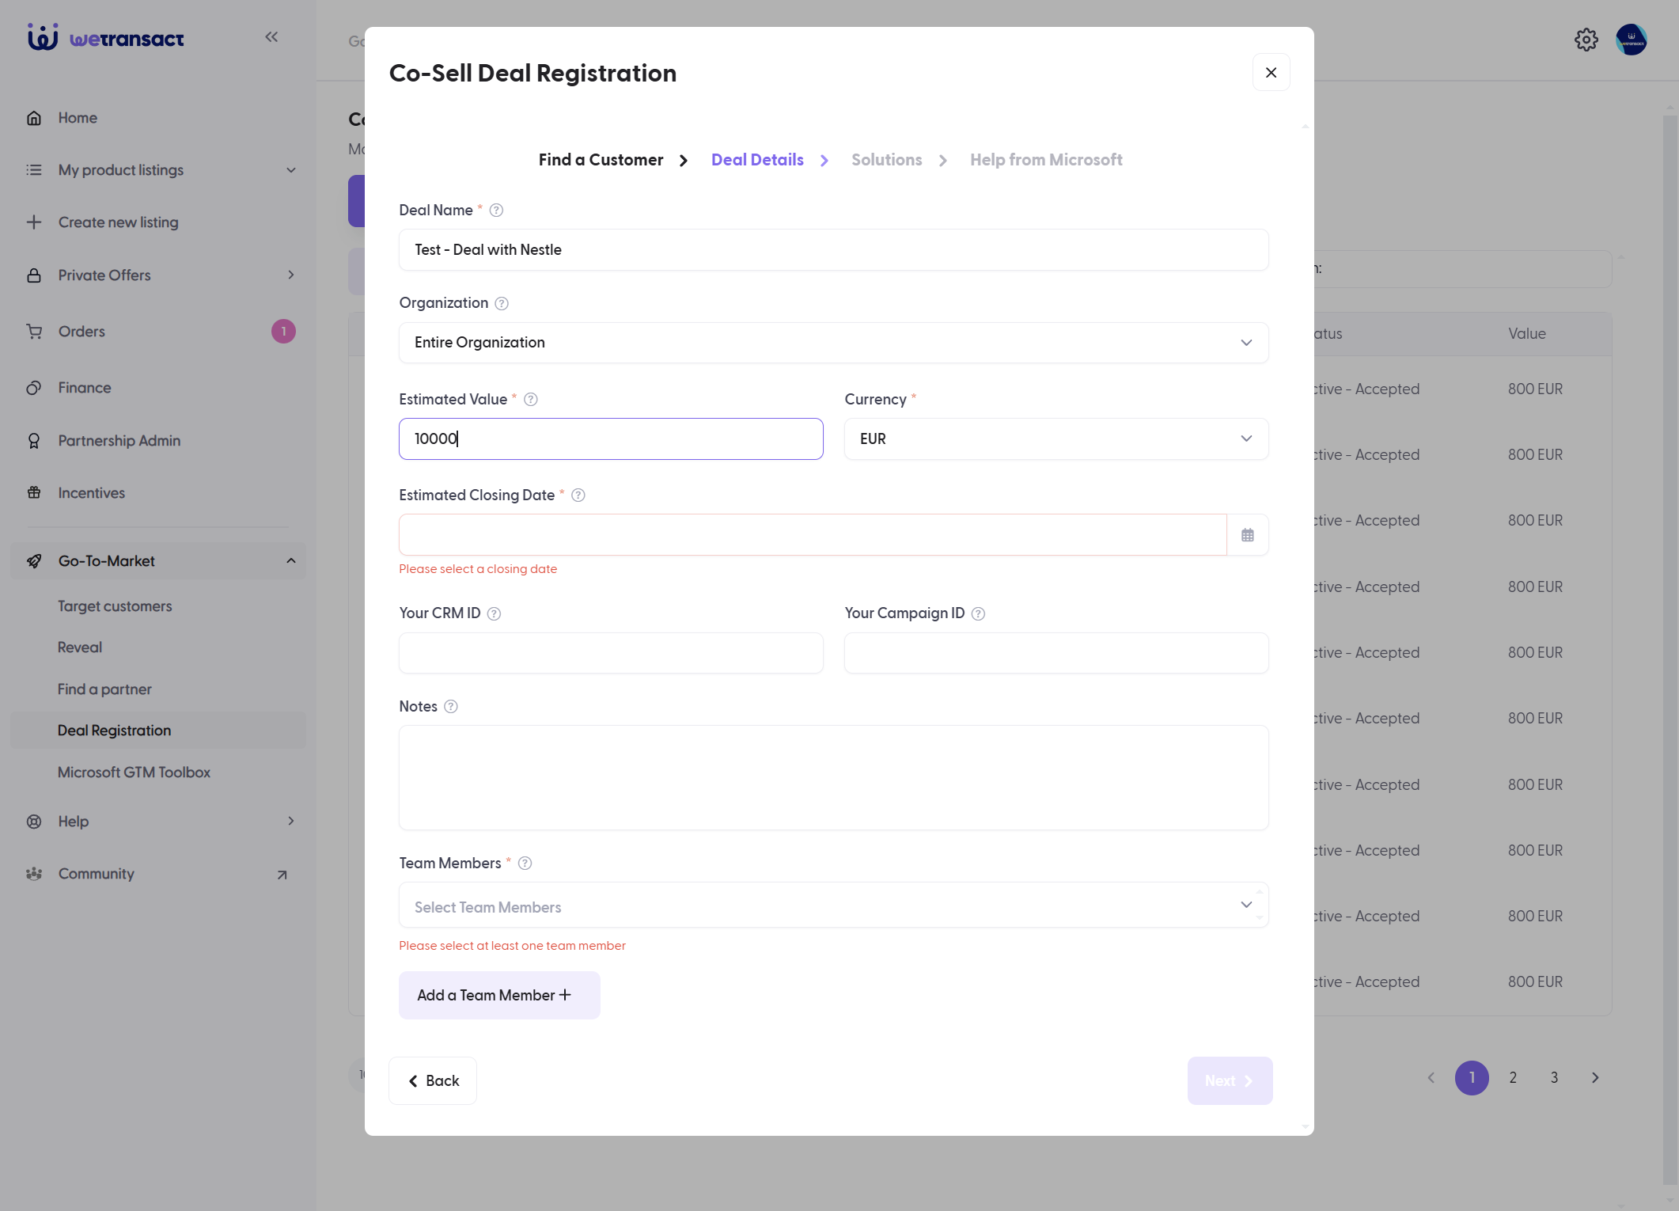Screen dimensions: 1679x1211
Task: Open the Organization dropdown
Action: click(x=833, y=343)
